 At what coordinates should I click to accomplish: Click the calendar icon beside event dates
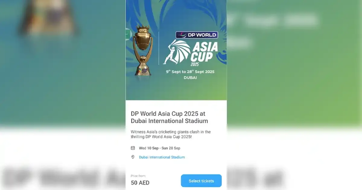coord(133,148)
